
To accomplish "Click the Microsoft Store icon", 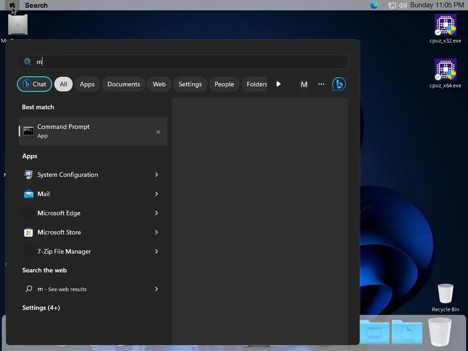I will click(28, 233).
